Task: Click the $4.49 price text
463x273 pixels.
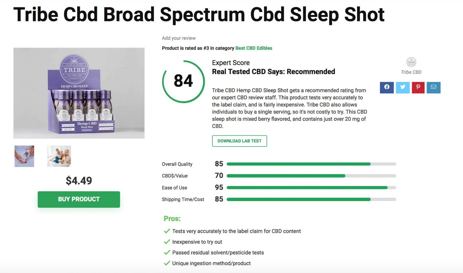Action: [79, 181]
